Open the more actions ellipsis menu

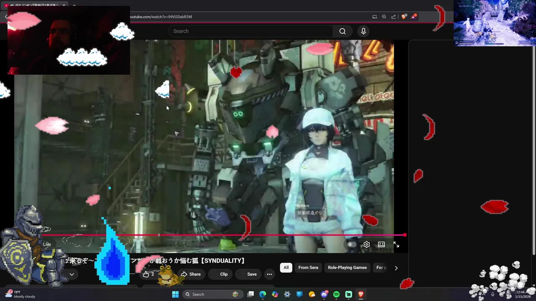pyautogui.click(x=270, y=274)
